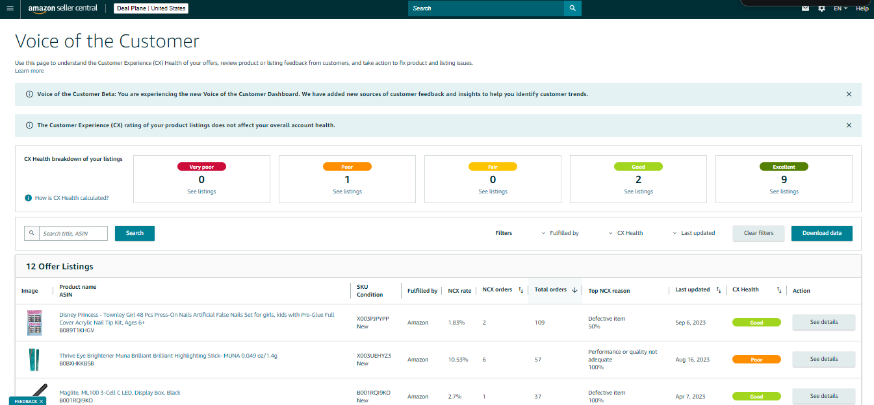Click the Excellent dark green badge
Screen dimensions: 874x405
[x=784, y=167]
